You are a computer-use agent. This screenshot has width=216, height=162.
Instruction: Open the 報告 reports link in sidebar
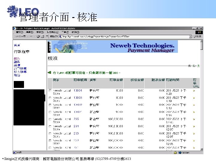click(17, 75)
